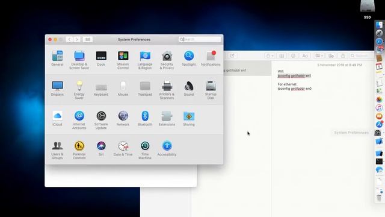Add a checklist in Notes
This screenshot has width=385, height=217.
click(293, 56)
